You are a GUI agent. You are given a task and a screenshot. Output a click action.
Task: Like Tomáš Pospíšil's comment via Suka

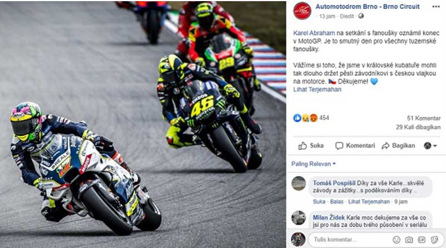[x=319, y=202]
